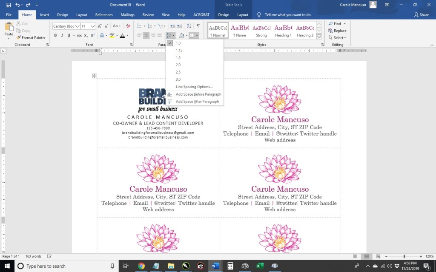The height and width of the screenshot is (272, 436).
Task: Click the Show/Hide paragraph marks icon
Action: (x=198, y=26)
